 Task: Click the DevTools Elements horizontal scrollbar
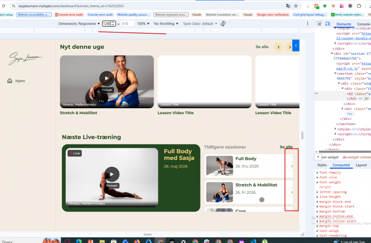tap(345, 152)
